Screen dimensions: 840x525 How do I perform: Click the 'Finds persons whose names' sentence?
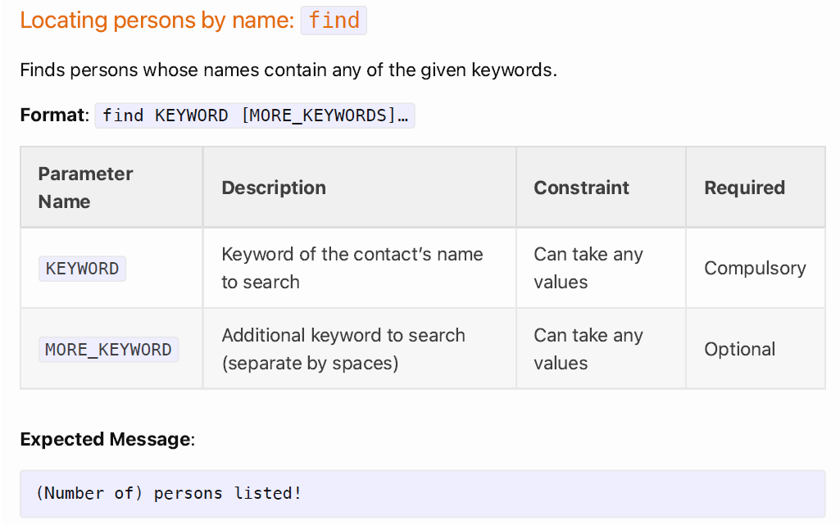point(288,70)
